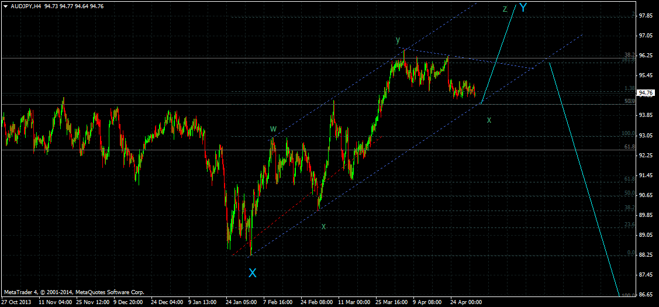Select the large blue Y wave label
659x307 pixels.
point(523,7)
